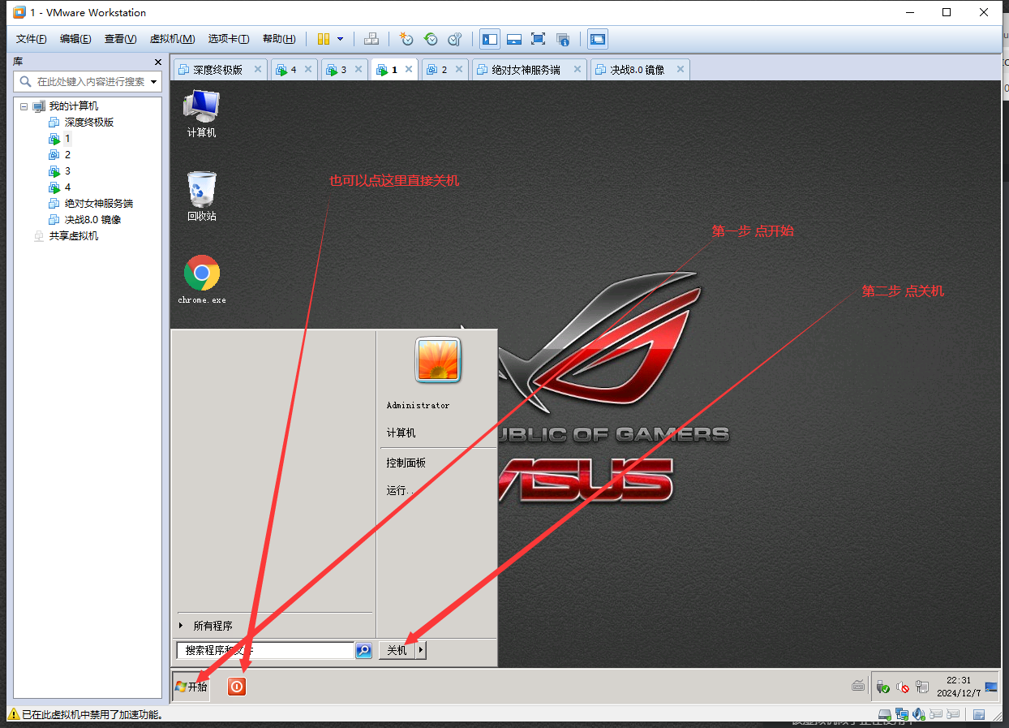Toggle the thumbnail bar view button

click(513, 39)
